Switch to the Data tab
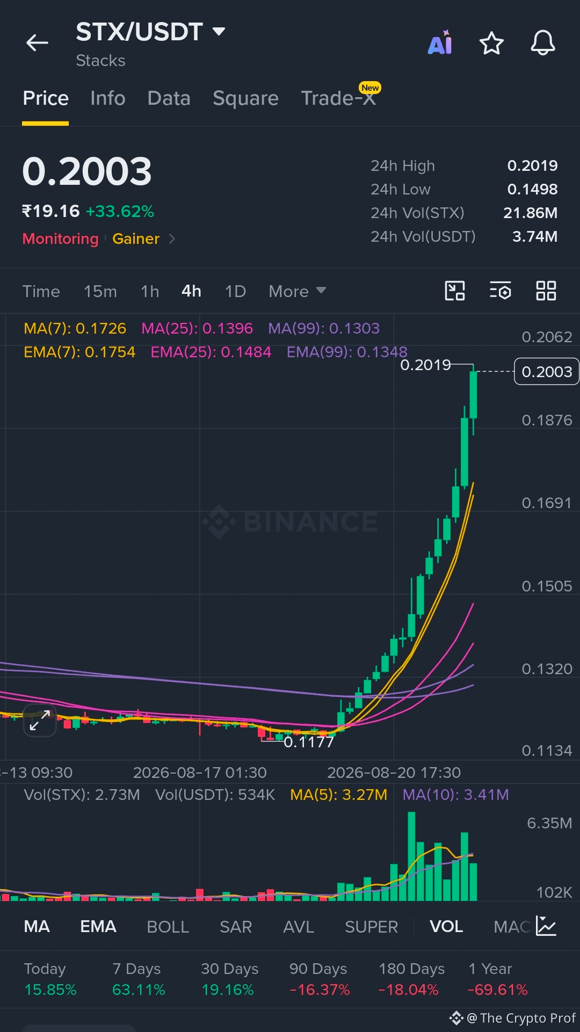580x1032 pixels. coord(169,98)
